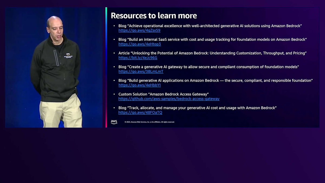Open the https://go.aws/48FOaTQ link
This screenshot has height=183, width=325.
[x=140, y=113]
